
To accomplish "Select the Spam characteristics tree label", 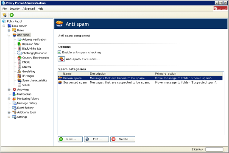I will coord(35,81).
